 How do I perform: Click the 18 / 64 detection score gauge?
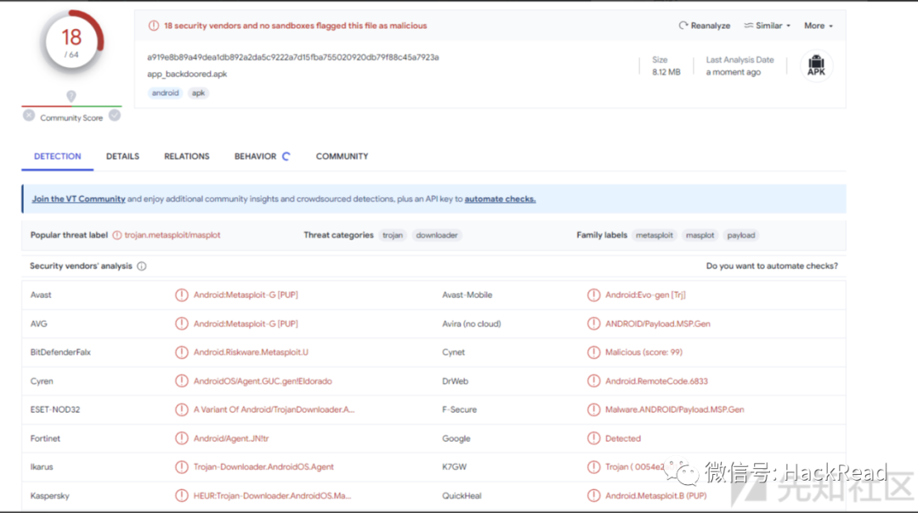pos(71,42)
